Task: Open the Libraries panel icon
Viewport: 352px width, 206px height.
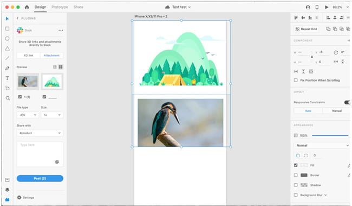Action: [x=7, y=180]
